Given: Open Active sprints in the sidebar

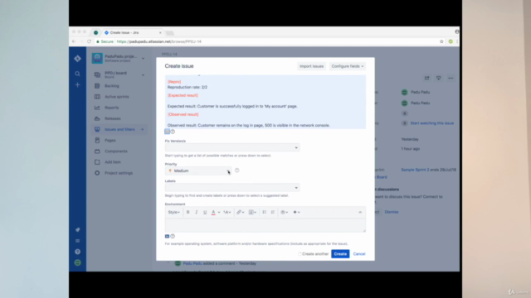Looking at the screenshot, I should 116,97.
